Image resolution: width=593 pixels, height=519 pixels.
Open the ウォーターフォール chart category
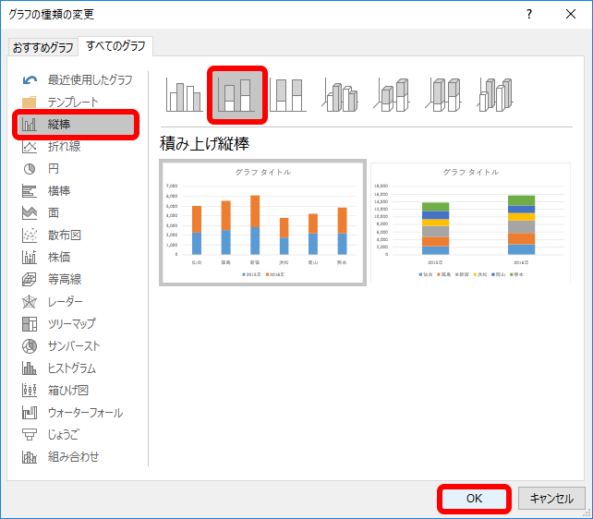pos(84,413)
